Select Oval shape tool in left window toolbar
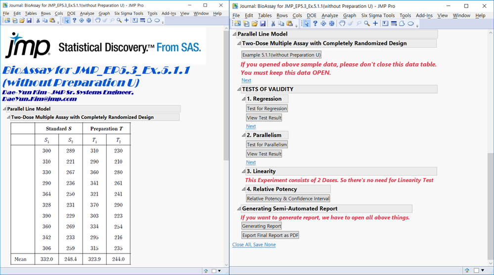 coord(157,21)
